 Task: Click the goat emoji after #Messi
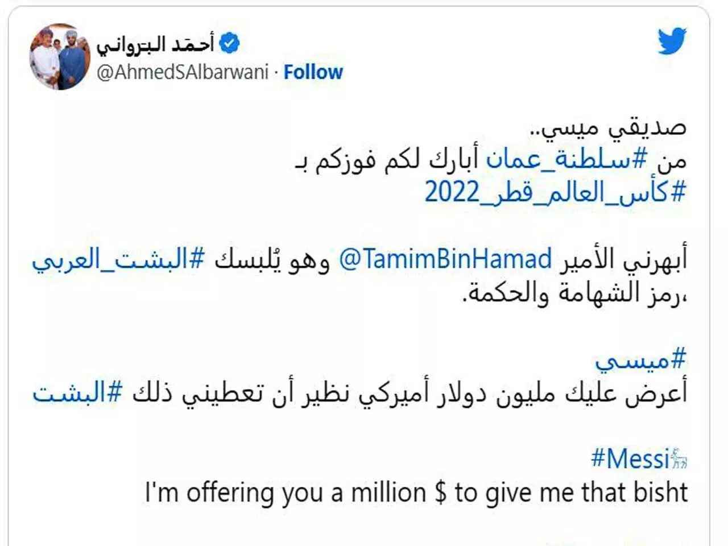coord(679,458)
